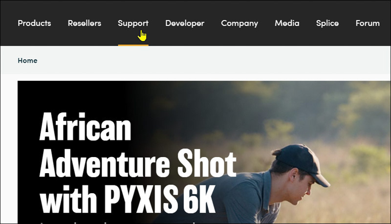Go to the Resellers page
The image size is (391, 224).
(x=85, y=23)
